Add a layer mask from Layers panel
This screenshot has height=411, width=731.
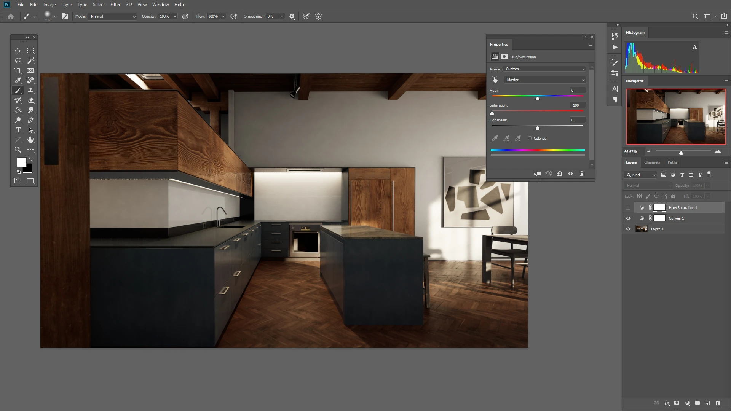[x=677, y=403]
